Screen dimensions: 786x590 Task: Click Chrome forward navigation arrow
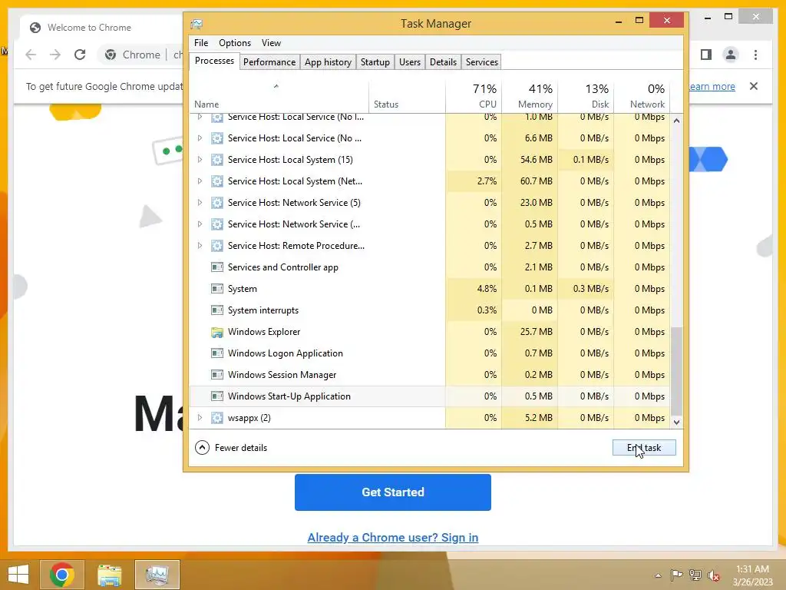54,55
